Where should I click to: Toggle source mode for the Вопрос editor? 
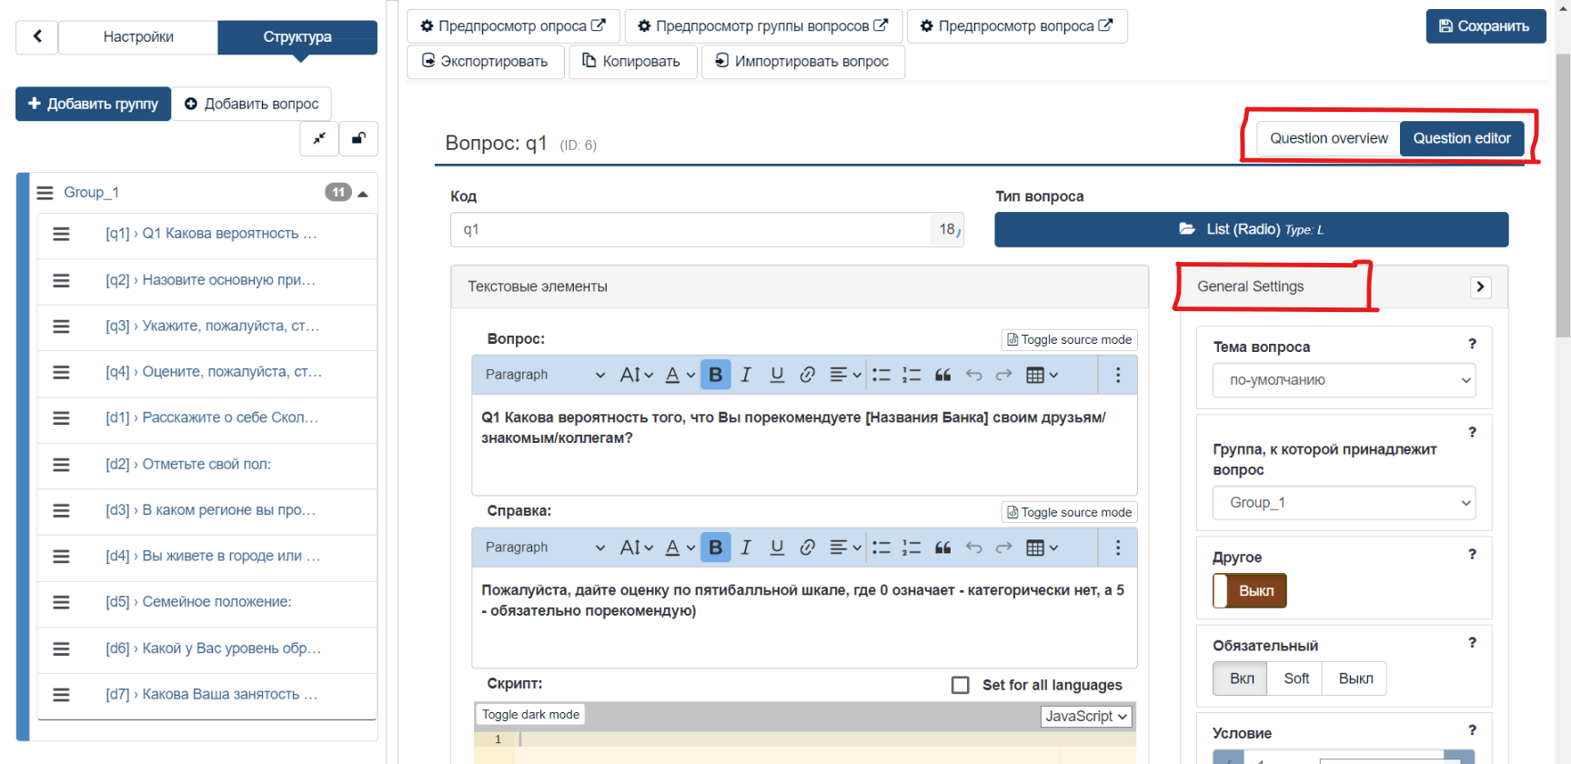point(1070,340)
